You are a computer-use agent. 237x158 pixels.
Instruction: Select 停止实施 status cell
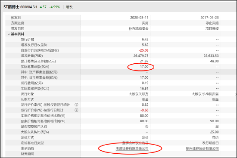point(212,23)
